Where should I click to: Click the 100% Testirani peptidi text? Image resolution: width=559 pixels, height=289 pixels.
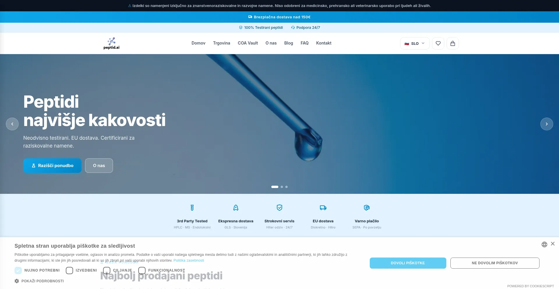coord(263,27)
